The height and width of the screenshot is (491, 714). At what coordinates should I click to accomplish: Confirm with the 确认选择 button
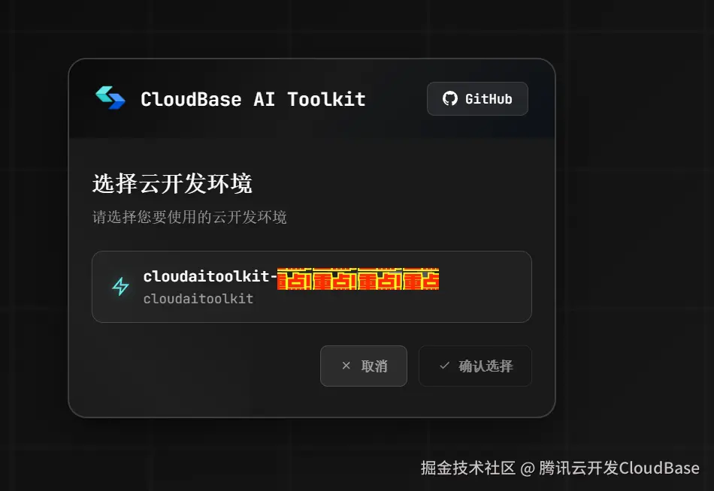pos(475,366)
